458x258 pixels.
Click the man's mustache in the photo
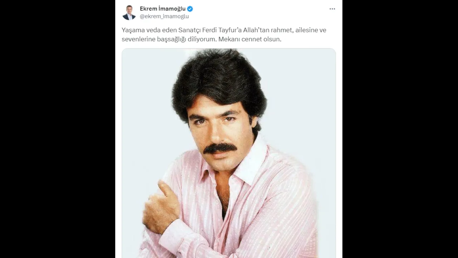tap(220, 148)
